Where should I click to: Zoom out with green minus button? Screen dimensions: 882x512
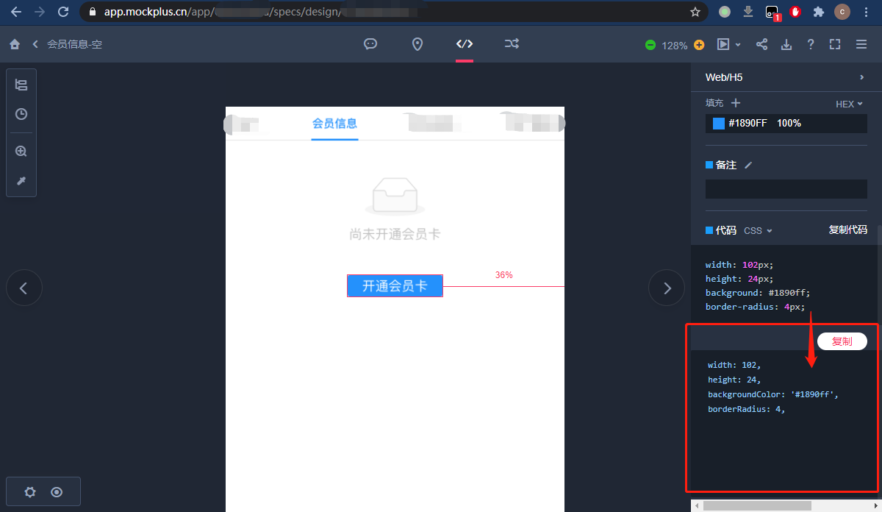(650, 45)
